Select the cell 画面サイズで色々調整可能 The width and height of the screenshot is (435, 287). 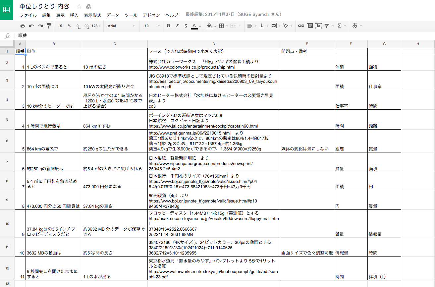[x=307, y=247]
